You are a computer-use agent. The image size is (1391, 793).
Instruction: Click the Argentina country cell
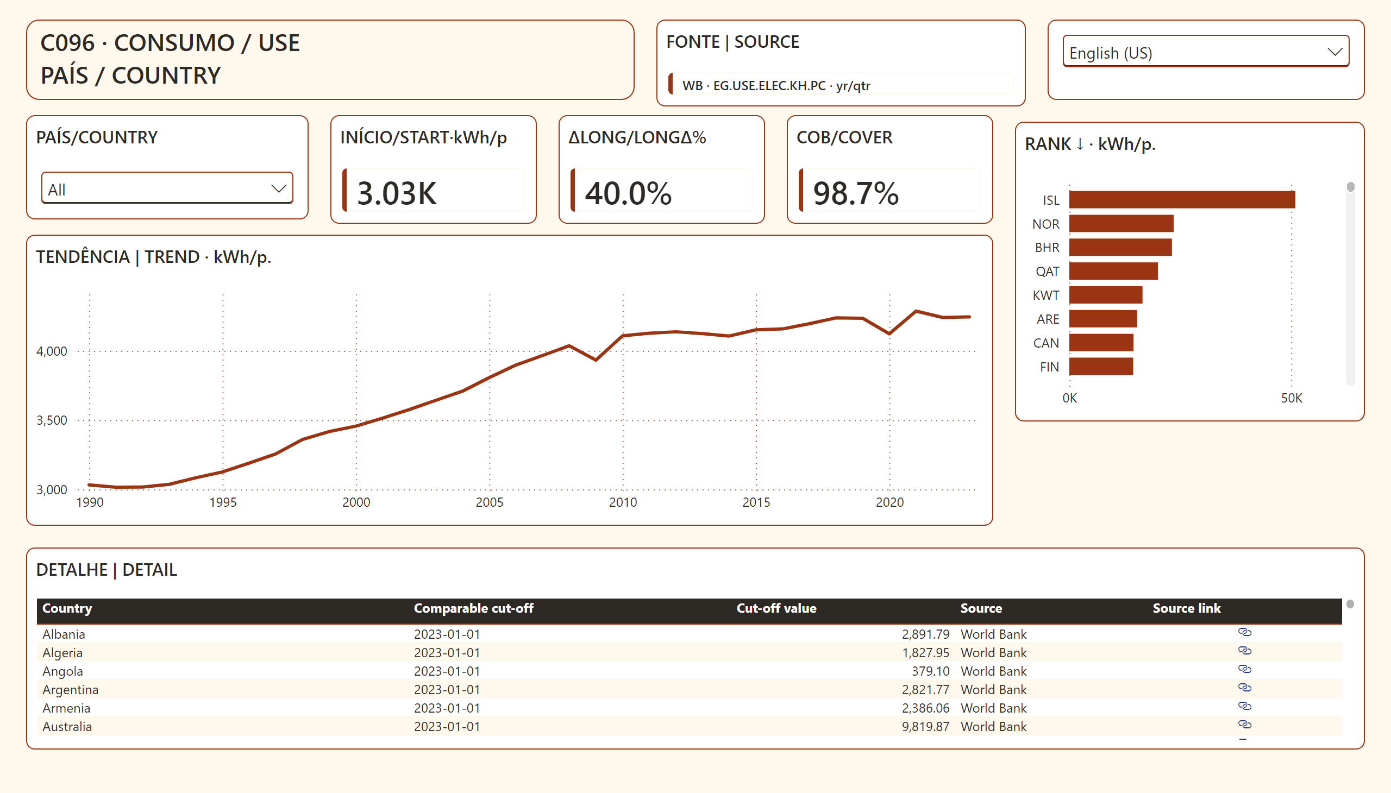point(70,690)
